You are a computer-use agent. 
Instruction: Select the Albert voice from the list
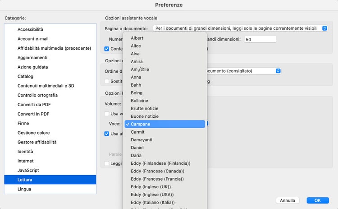(x=137, y=38)
